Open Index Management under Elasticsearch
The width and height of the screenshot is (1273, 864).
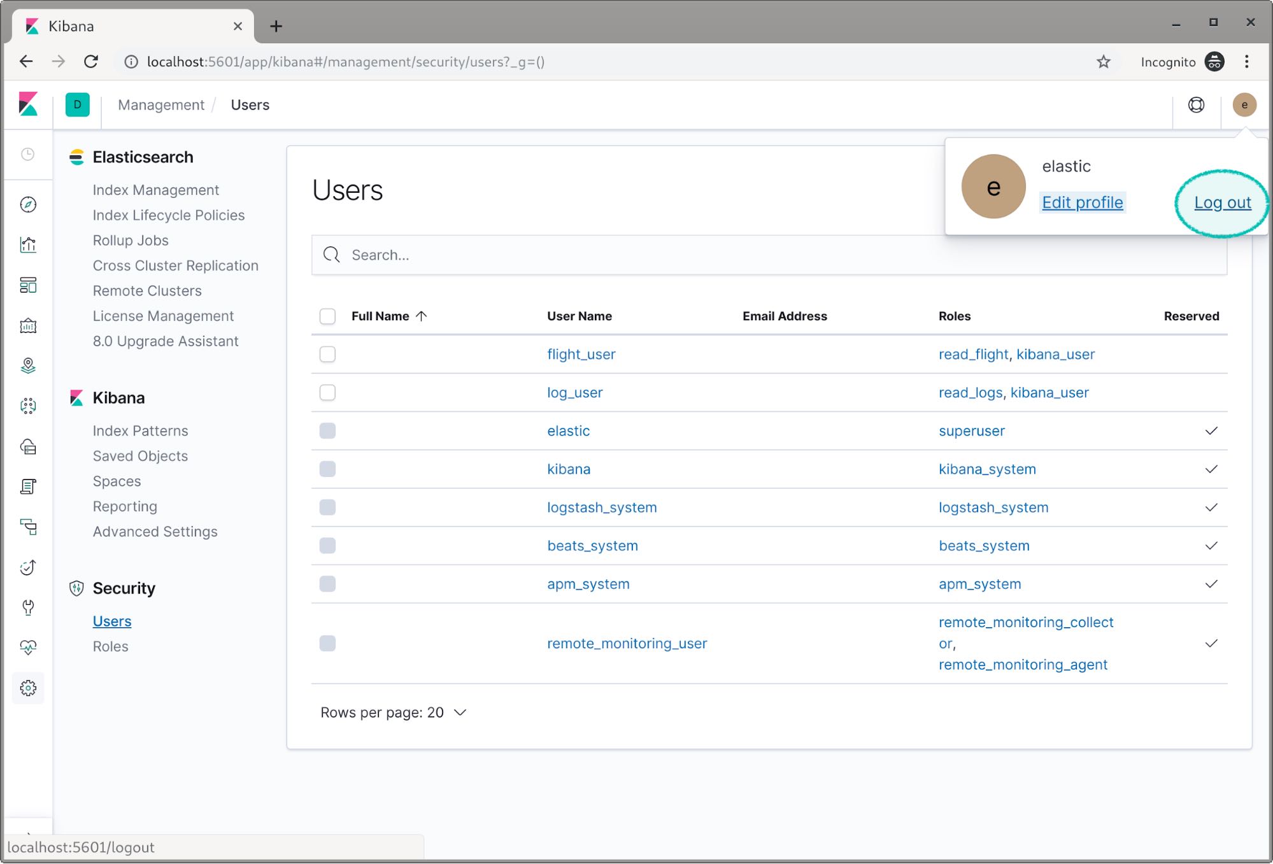(155, 190)
